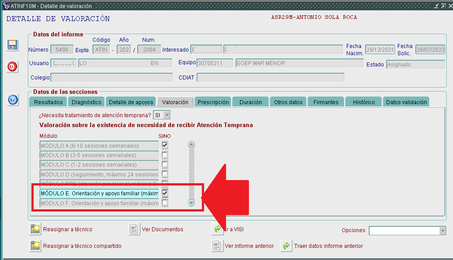This screenshot has width=453, height=260.
Task: Switch to the Diagnóstico tab
Action: pos(87,102)
